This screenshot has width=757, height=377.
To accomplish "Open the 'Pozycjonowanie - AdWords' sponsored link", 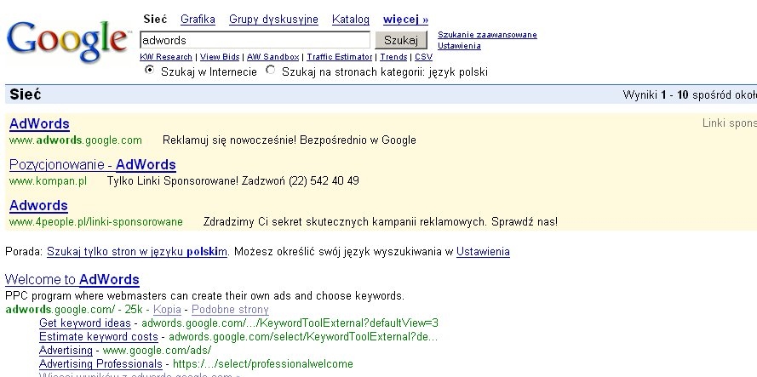I will click(93, 164).
